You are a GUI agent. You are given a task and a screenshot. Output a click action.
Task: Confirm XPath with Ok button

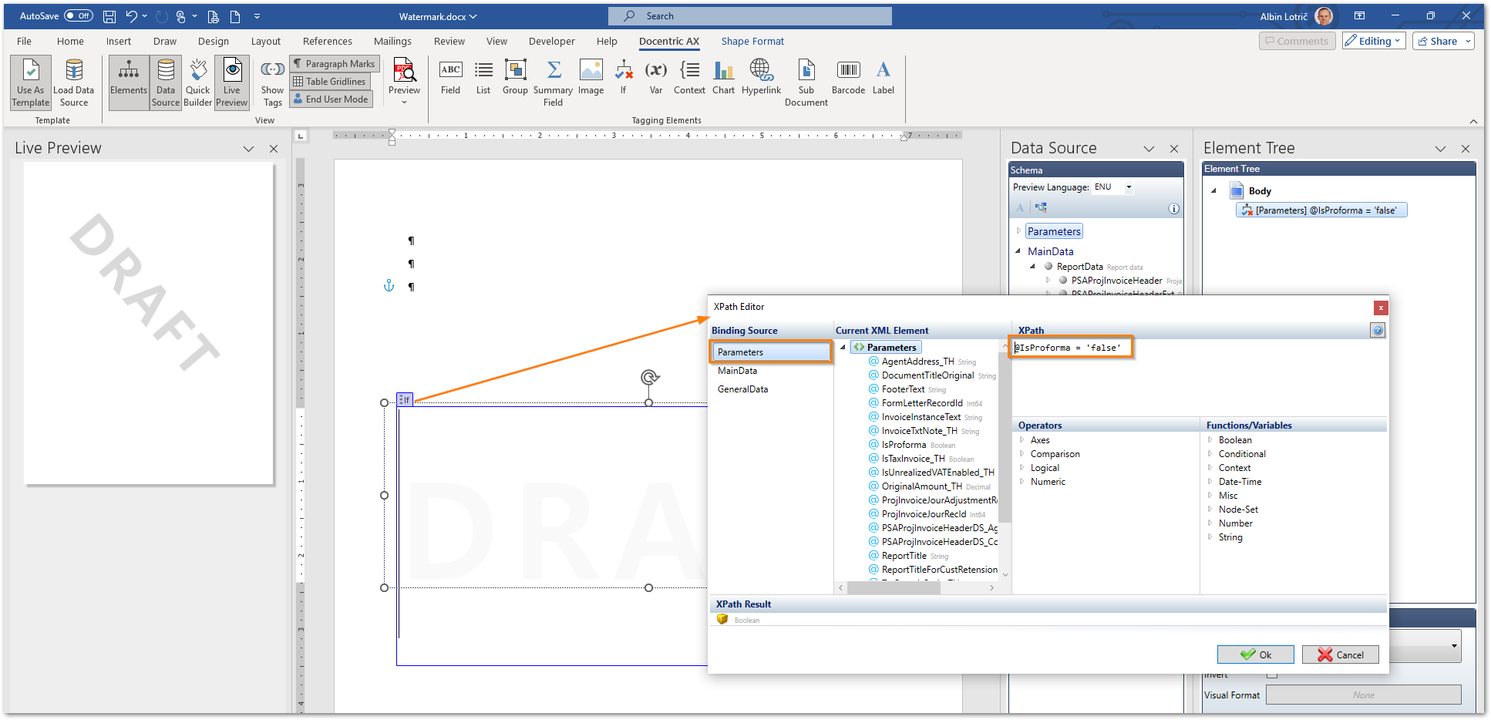coord(1256,654)
